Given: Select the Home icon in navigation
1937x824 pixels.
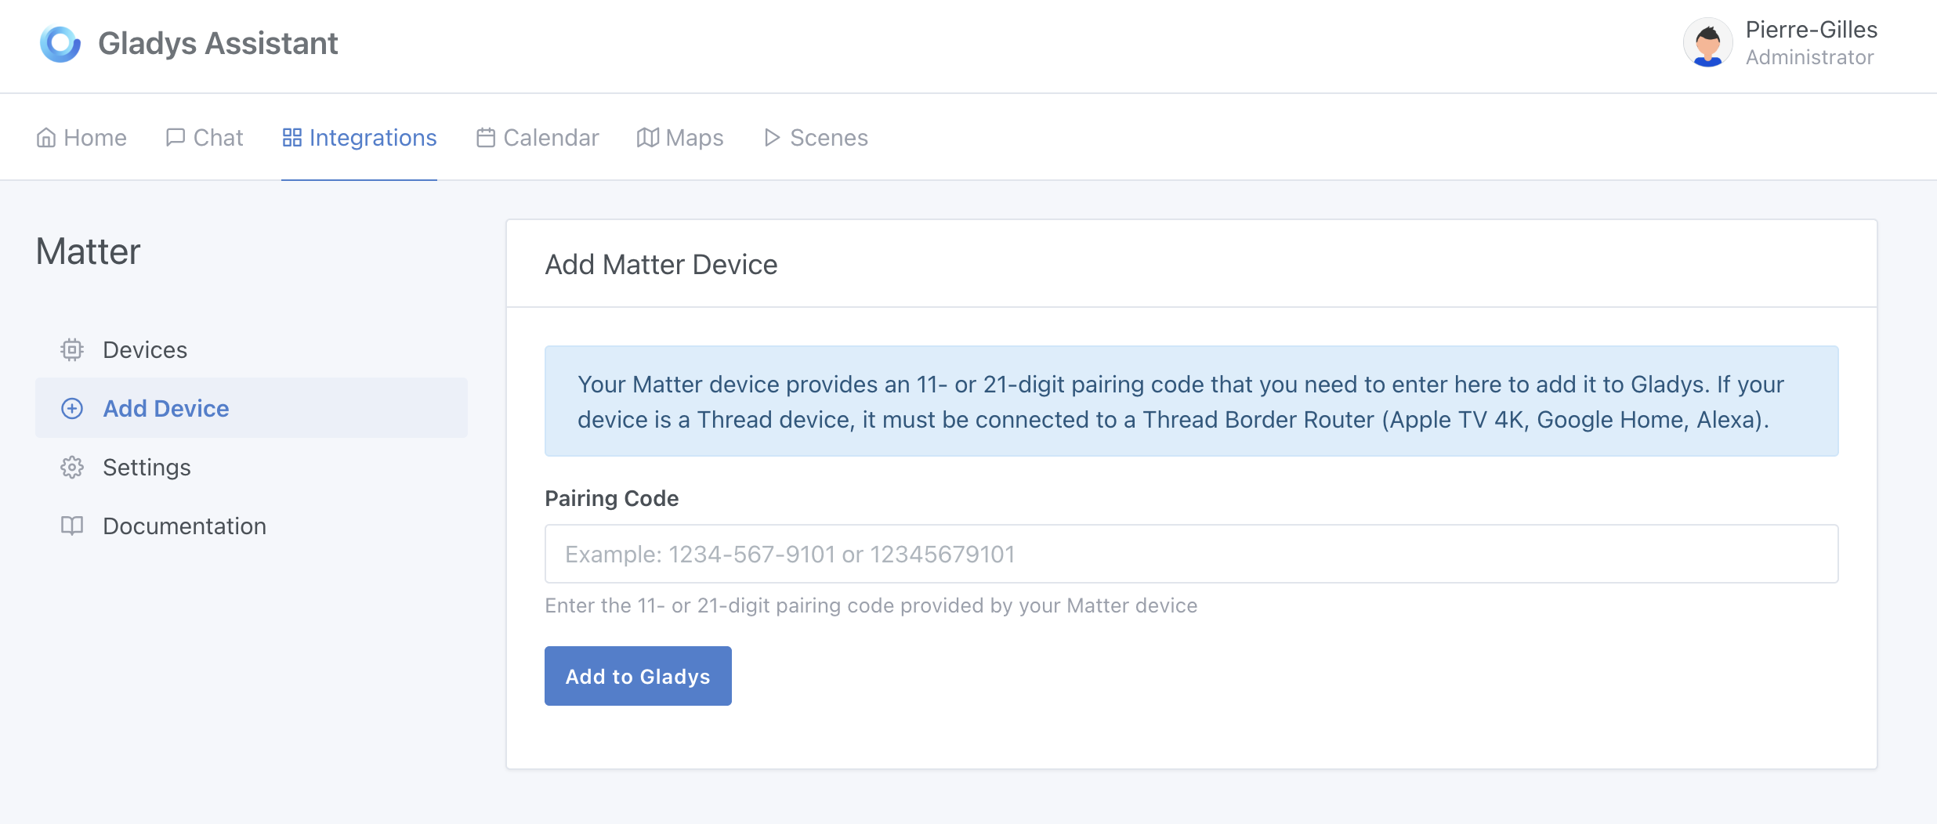Looking at the screenshot, I should (x=45, y=137).
